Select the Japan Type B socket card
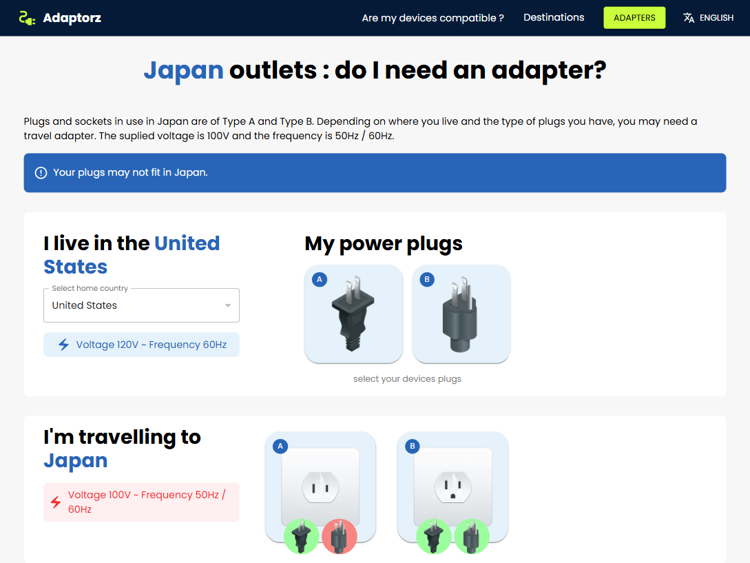Viewport: 750px width, 563px height. click(x=452, y=487)
